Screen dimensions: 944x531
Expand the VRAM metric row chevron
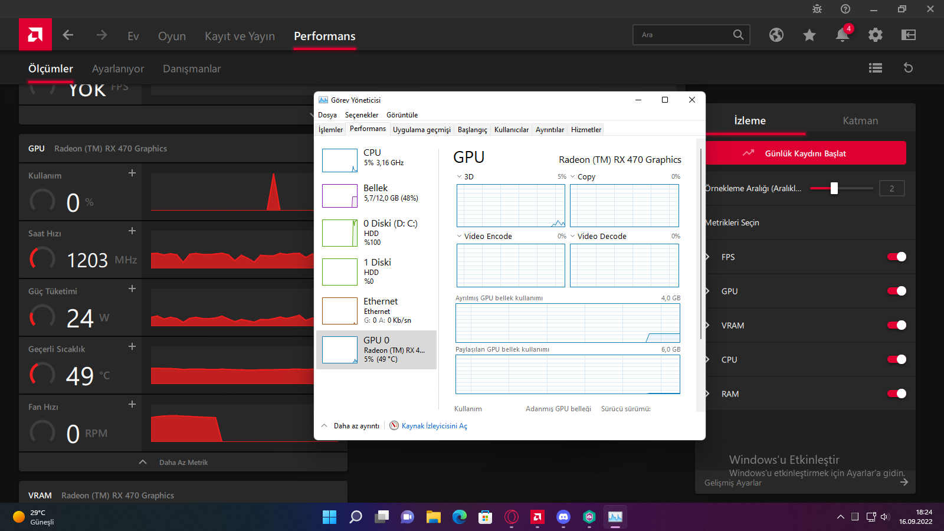click(x=707, y=325)
